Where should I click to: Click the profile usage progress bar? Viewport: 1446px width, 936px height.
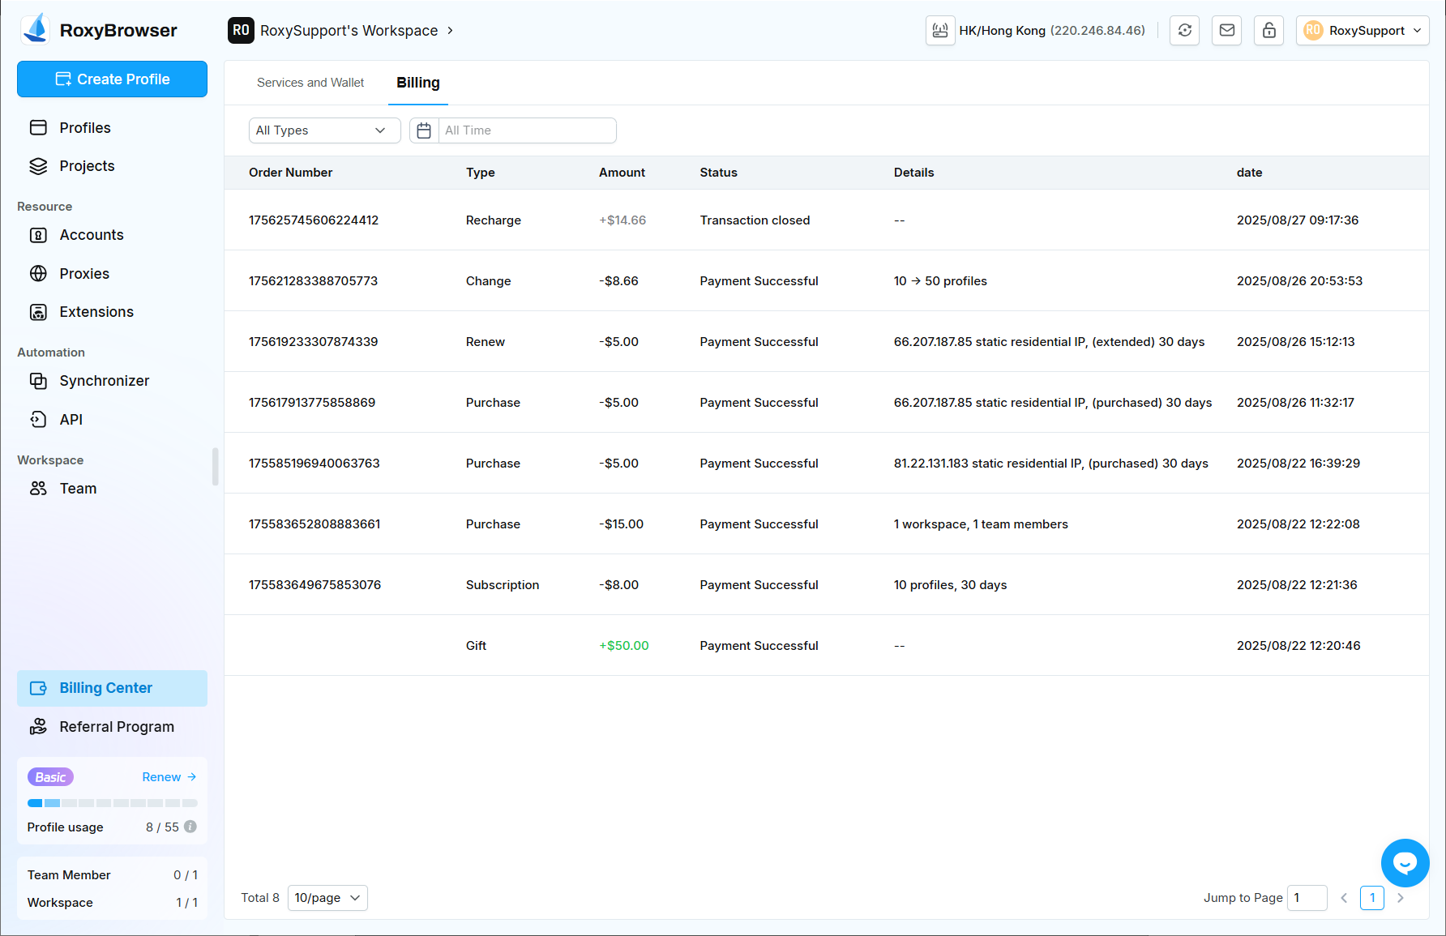click(x=112, y=803)
